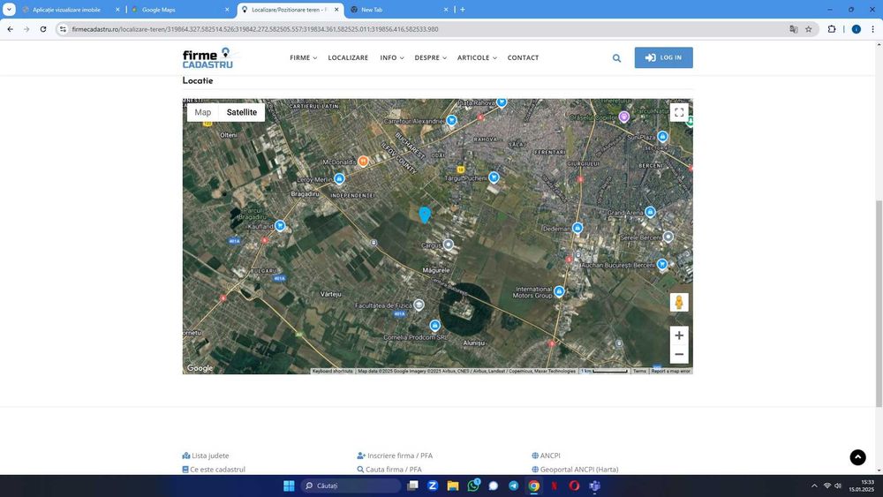Click the Dedeman store marker

577,228
